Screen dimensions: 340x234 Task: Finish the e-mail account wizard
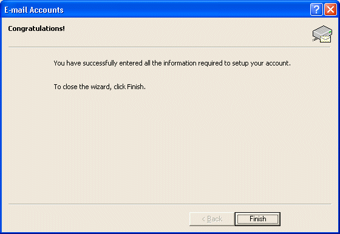[x=257, y=219]
